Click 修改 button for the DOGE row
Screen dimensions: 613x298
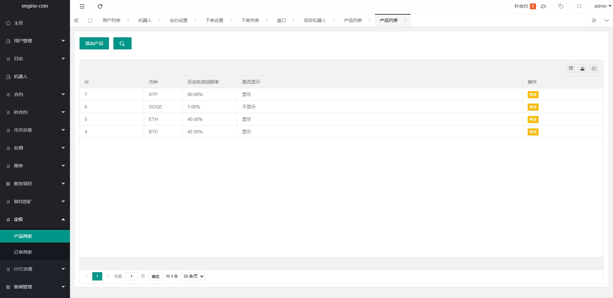pyautogui.click(x=533, y=107)
